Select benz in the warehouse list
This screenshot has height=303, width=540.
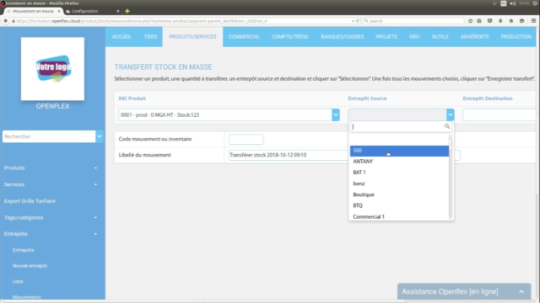click(399, 183)
